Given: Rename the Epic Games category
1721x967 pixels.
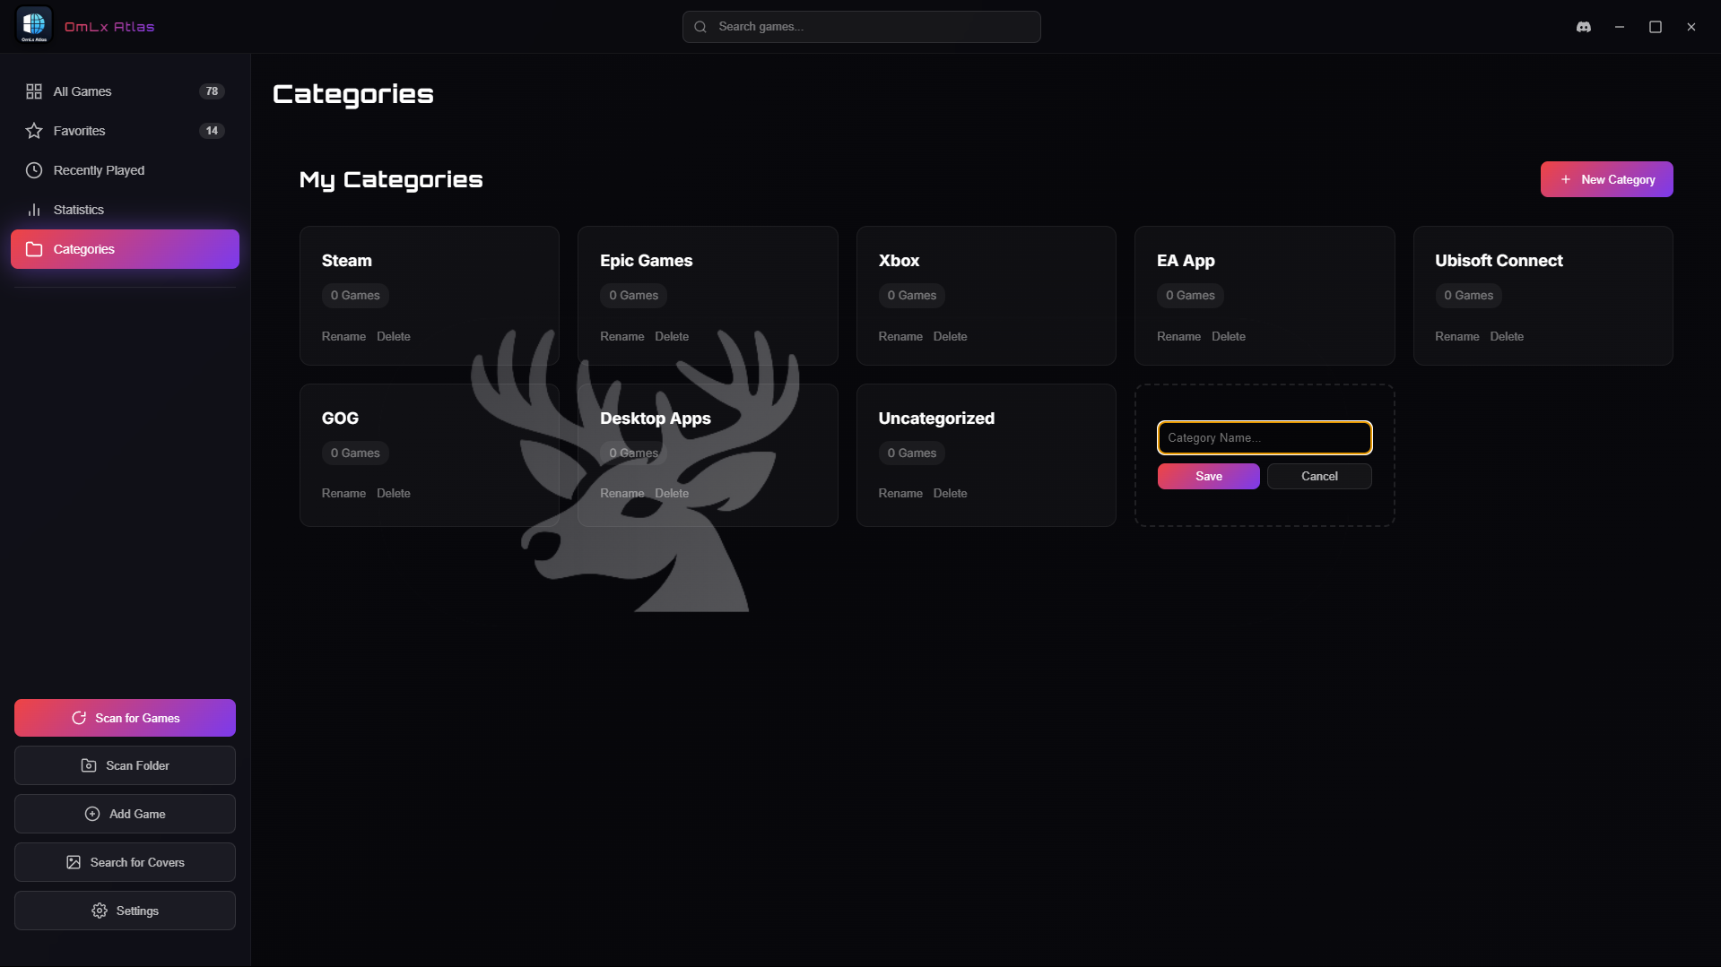Looking at the screenshot, I should click(x=621, y=336).
